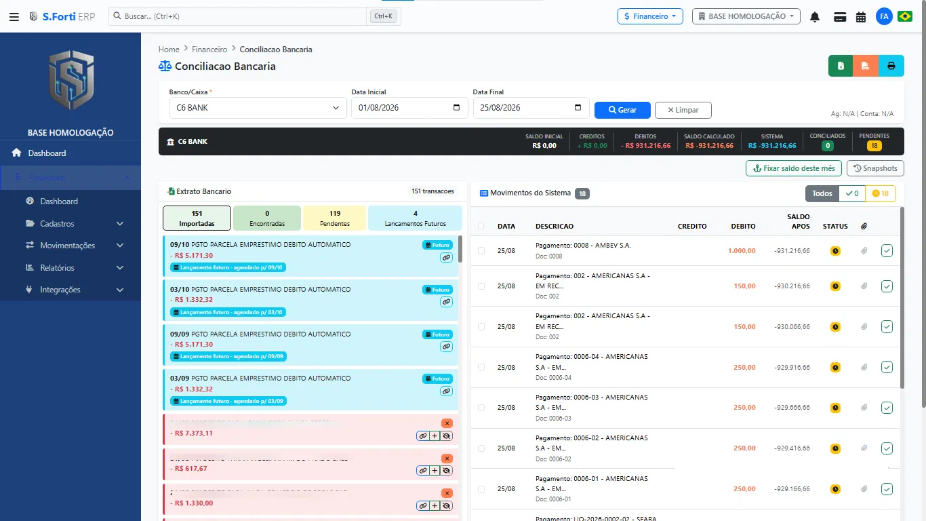Check the AMBEV S.A. payment row
The width and height of the screenshot is (926, 521).
[481, 251]
